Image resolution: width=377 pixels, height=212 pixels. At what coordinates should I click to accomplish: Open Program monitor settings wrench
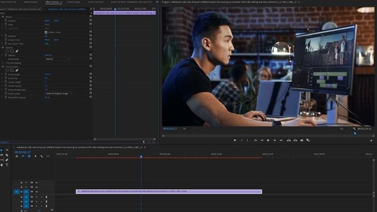(x=355, y=129)
